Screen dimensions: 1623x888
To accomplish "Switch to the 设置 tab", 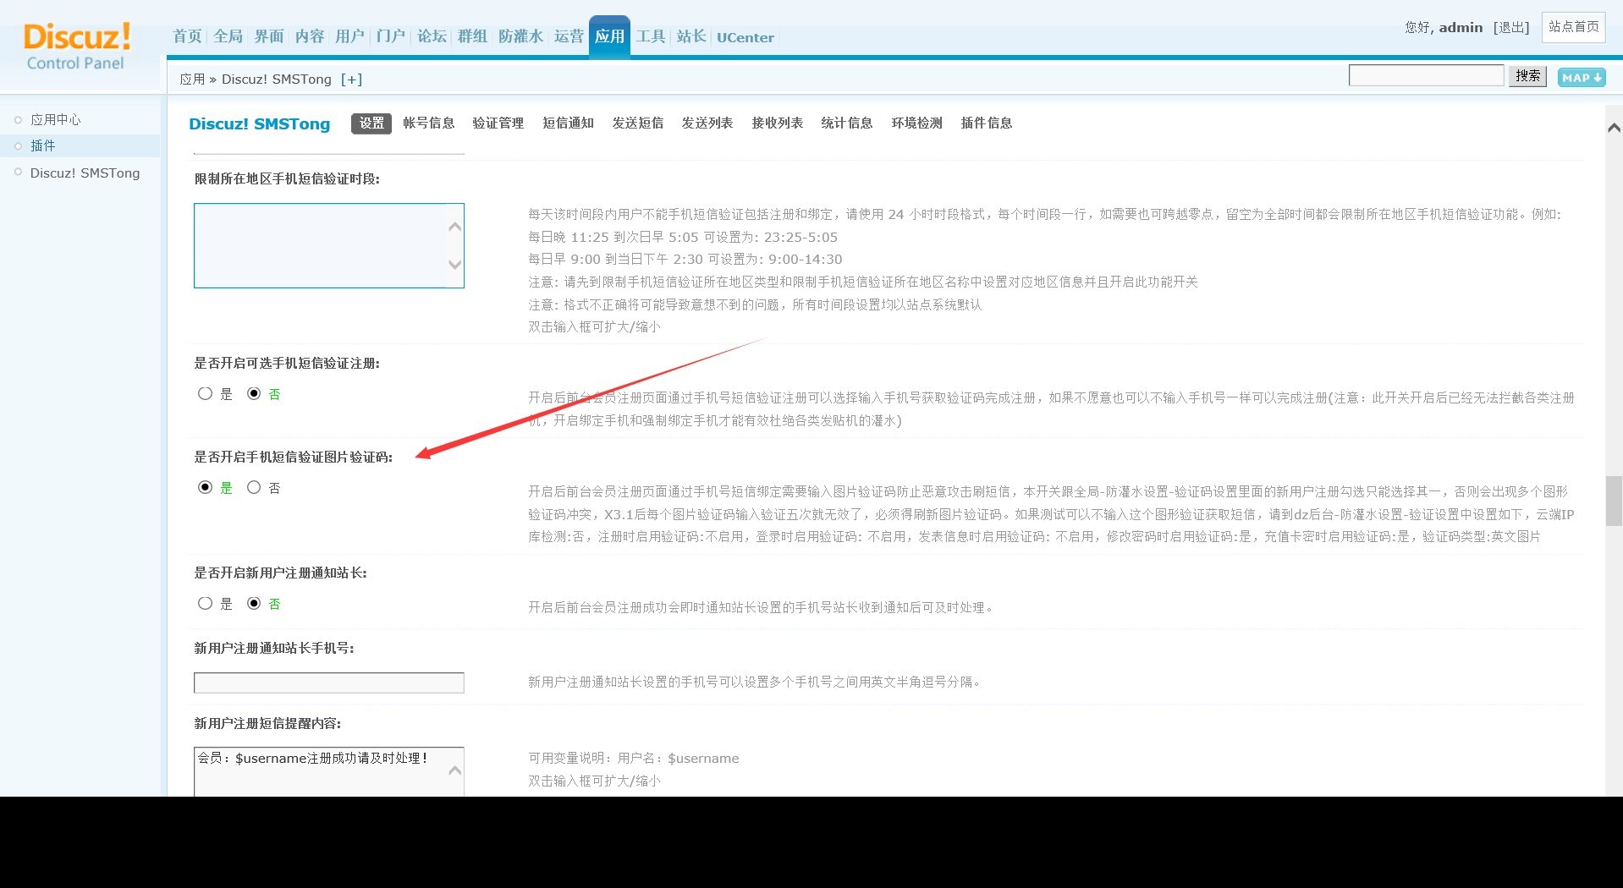I will pos(371,123).
